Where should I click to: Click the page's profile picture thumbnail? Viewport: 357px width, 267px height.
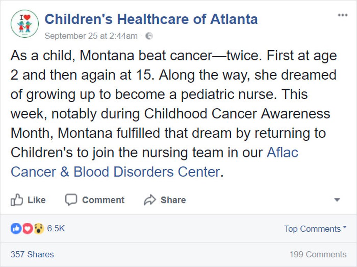coord(24,24)
